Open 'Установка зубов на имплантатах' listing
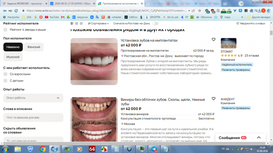273x153 pixels. point(149,40)
